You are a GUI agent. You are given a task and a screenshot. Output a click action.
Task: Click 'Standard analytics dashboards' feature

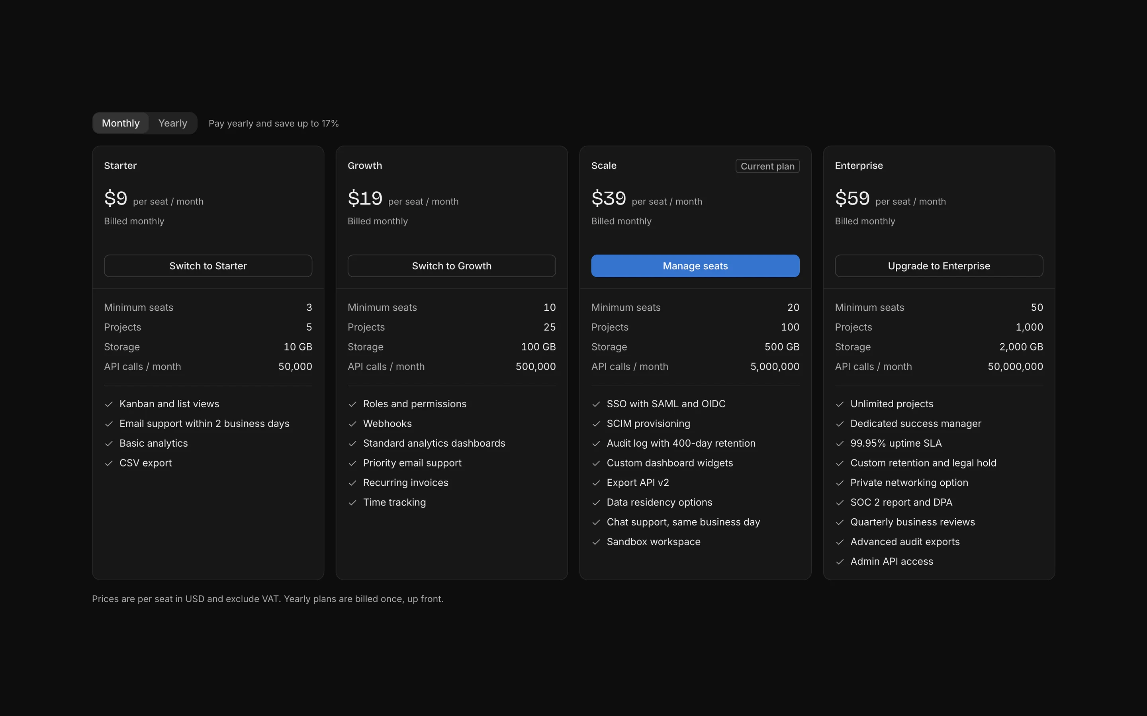coord(434,443)
